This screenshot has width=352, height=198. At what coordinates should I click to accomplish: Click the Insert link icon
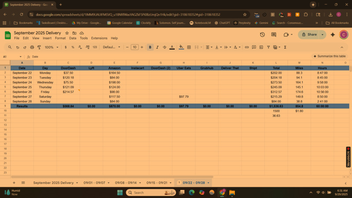point(247,47)
